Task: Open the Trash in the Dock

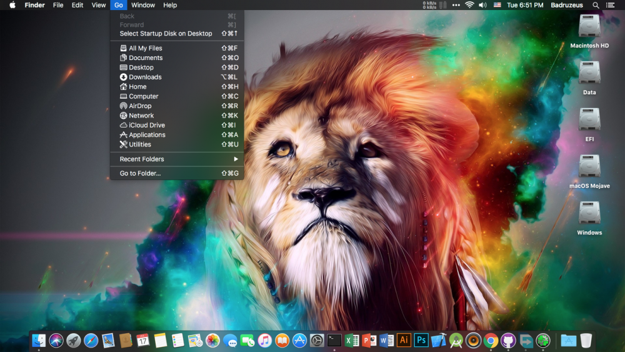Action: pos(586,341)
